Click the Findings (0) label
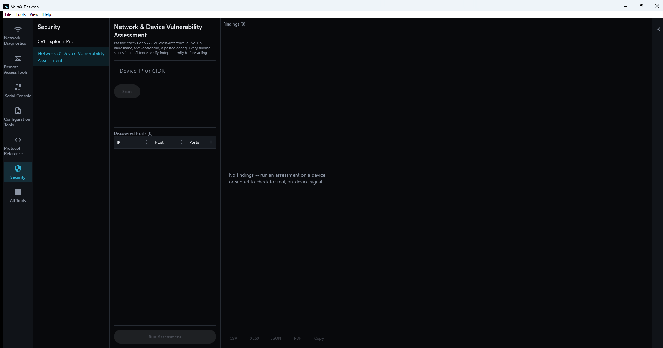663x348 pixels. pos(234,24)
